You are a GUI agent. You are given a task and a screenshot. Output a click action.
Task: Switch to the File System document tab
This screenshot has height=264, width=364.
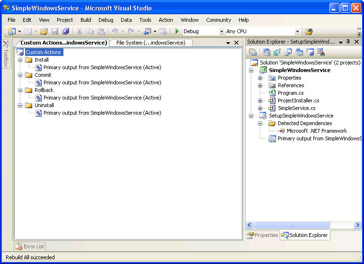point(151,43)
